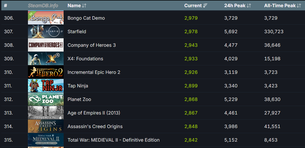Open Planet Zoo thumbnail image
Screen dimensions: 305x148
tap(46, 99)
